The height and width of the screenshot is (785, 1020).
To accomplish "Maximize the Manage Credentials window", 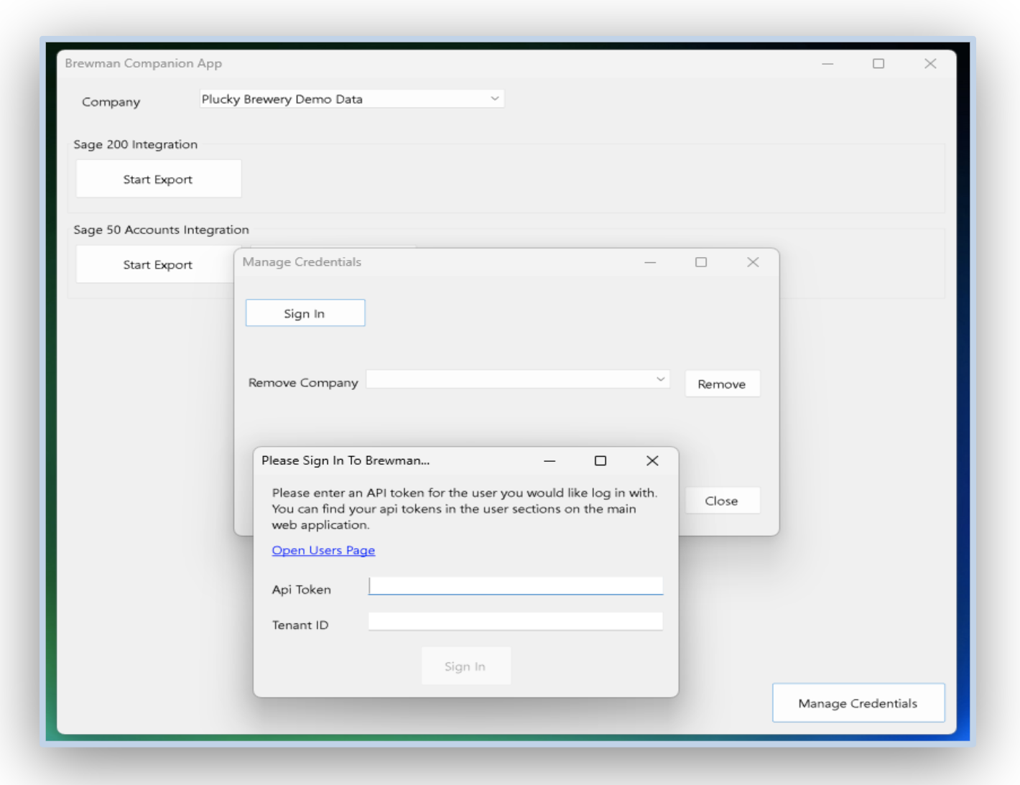I will (701, 262).
